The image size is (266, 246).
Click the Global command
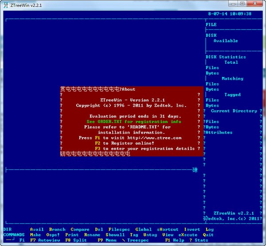[x=144, y=230]
